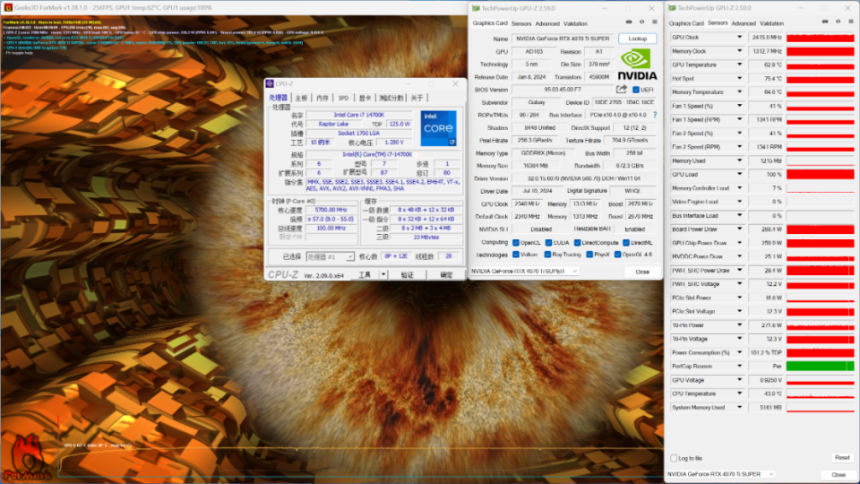Open the GPU Load sensor dropdown
Viewport: 860px width, 484px height.
pos(739,175)
